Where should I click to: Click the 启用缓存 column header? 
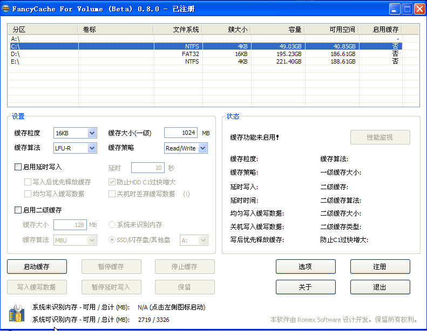(380, 29)
